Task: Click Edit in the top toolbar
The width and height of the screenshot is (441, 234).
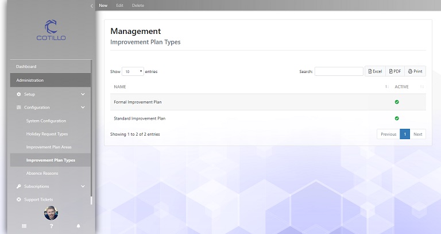Action: [120, 5]
